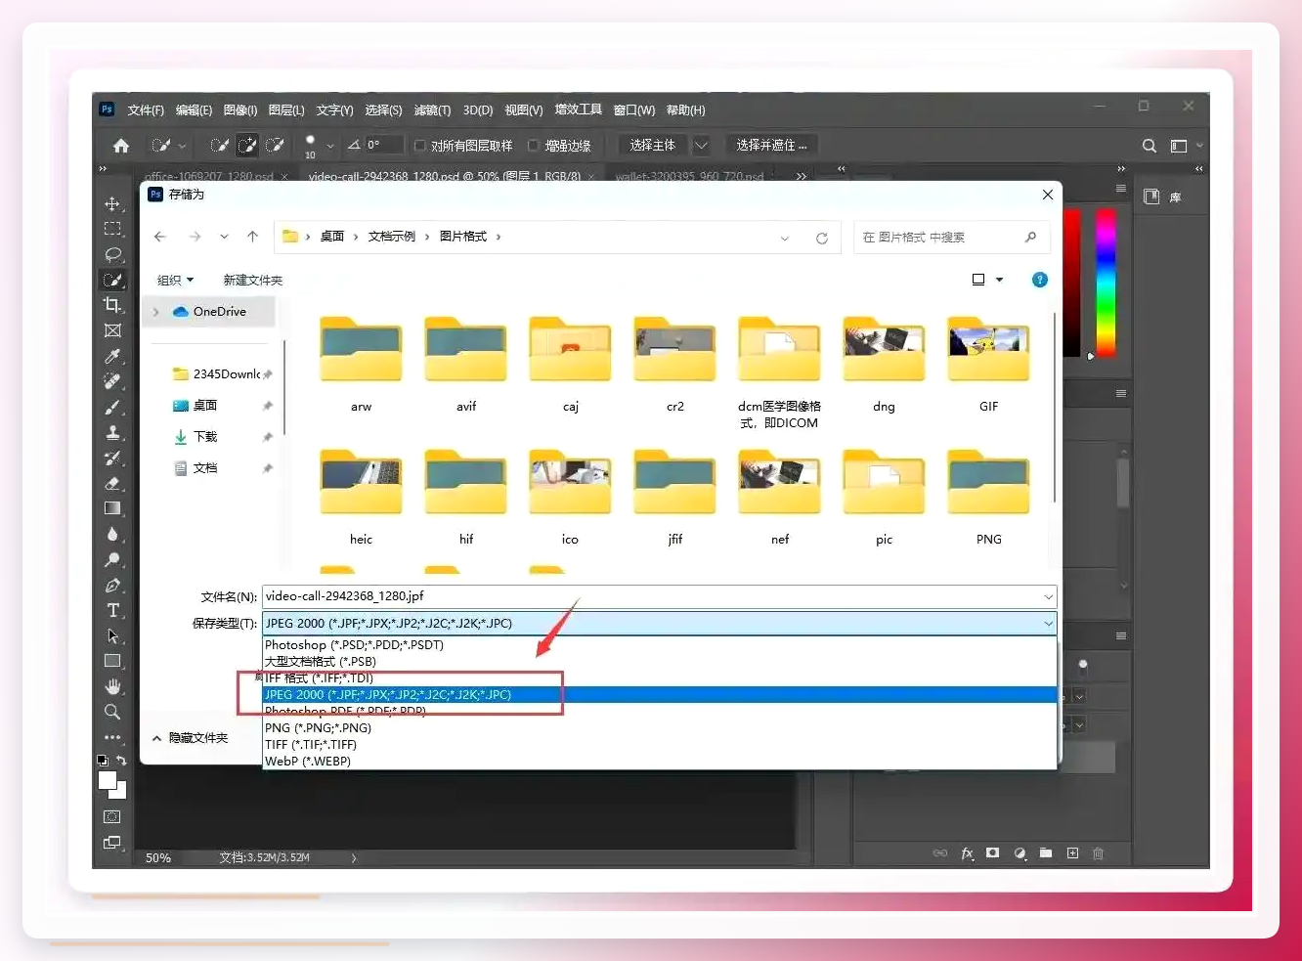Open the 保存类型 dropdown
Image resolution: width=1302 pixels, height=961 pixels.
pyautogui.click(x=660, y=623)
